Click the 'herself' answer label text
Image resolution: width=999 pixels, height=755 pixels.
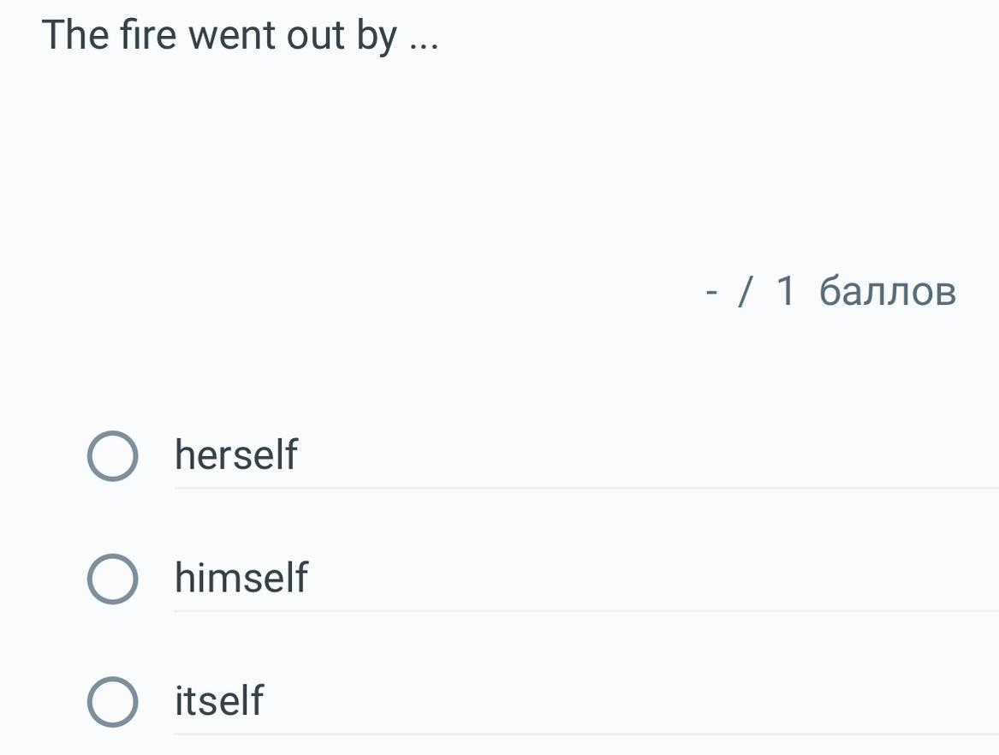(x=236, y=455)
